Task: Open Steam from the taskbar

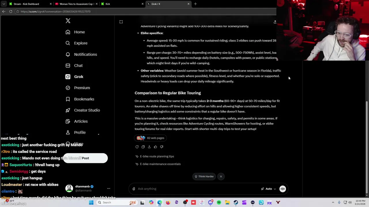Action: pyautogui.click(x=236, y=202)
